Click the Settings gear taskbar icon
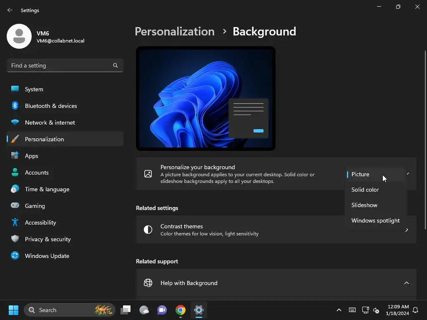 pos(199,310)
